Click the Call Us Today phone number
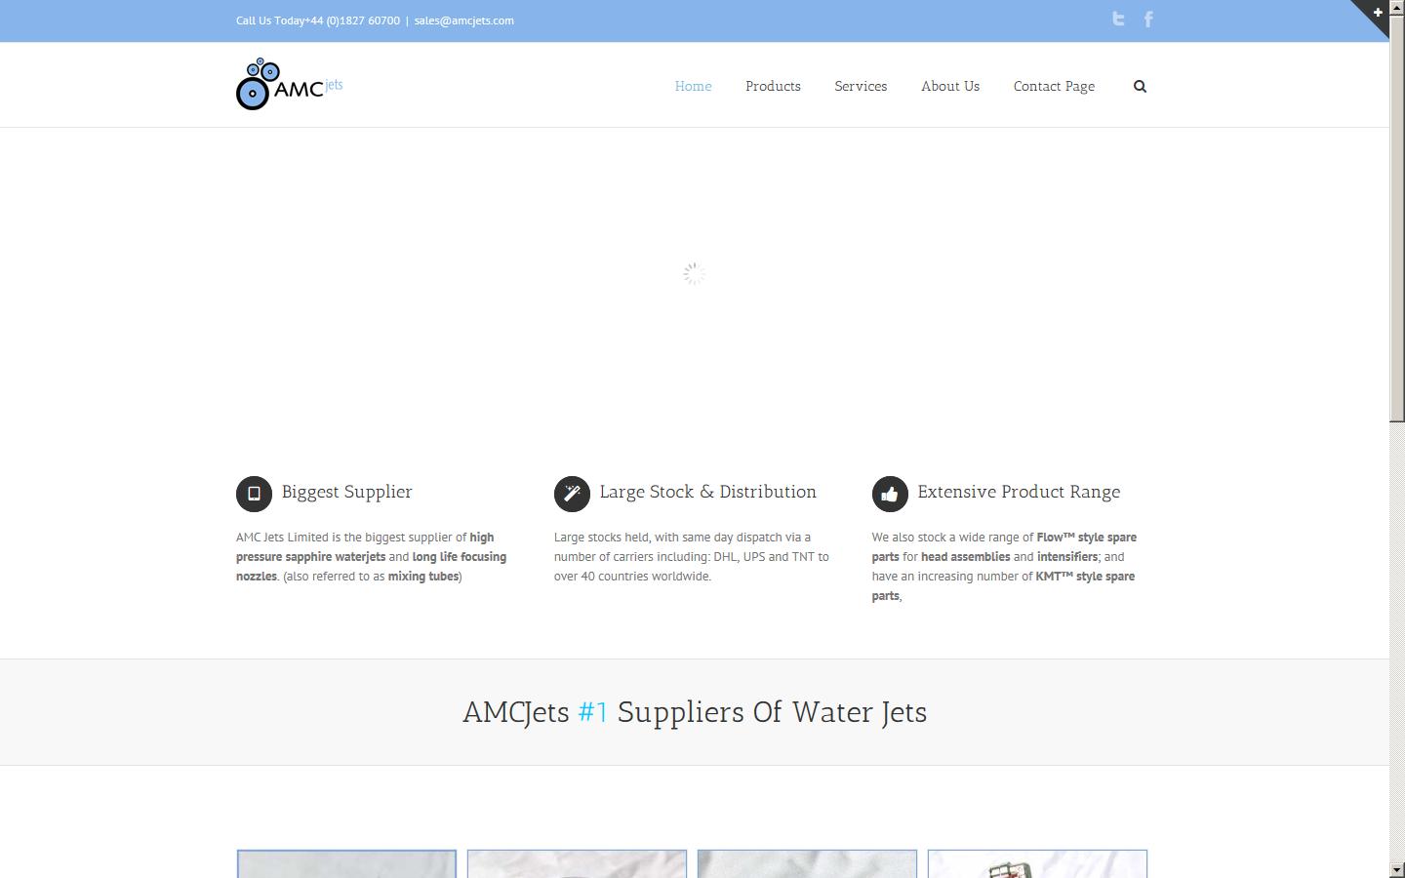Screen dimensions: 1405x878 coord(316,20)
